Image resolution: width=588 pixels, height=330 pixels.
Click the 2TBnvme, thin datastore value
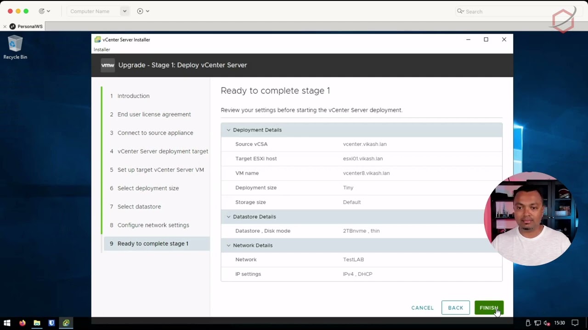[x=362, y=231]
